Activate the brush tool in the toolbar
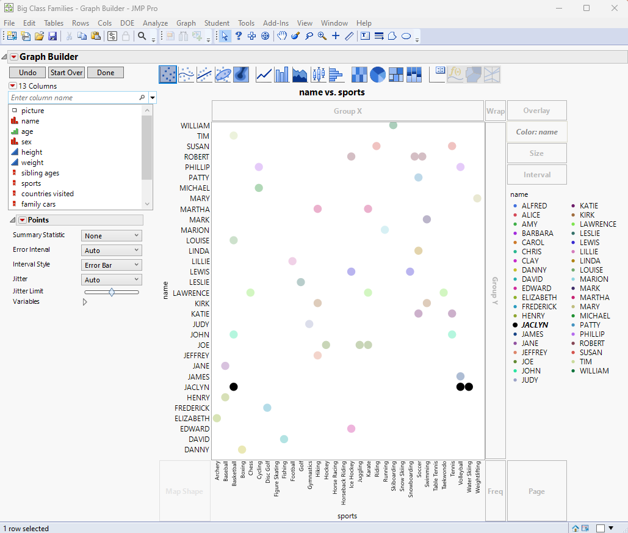This screenshot has height=533, width=628. click(x=295, y=35)
